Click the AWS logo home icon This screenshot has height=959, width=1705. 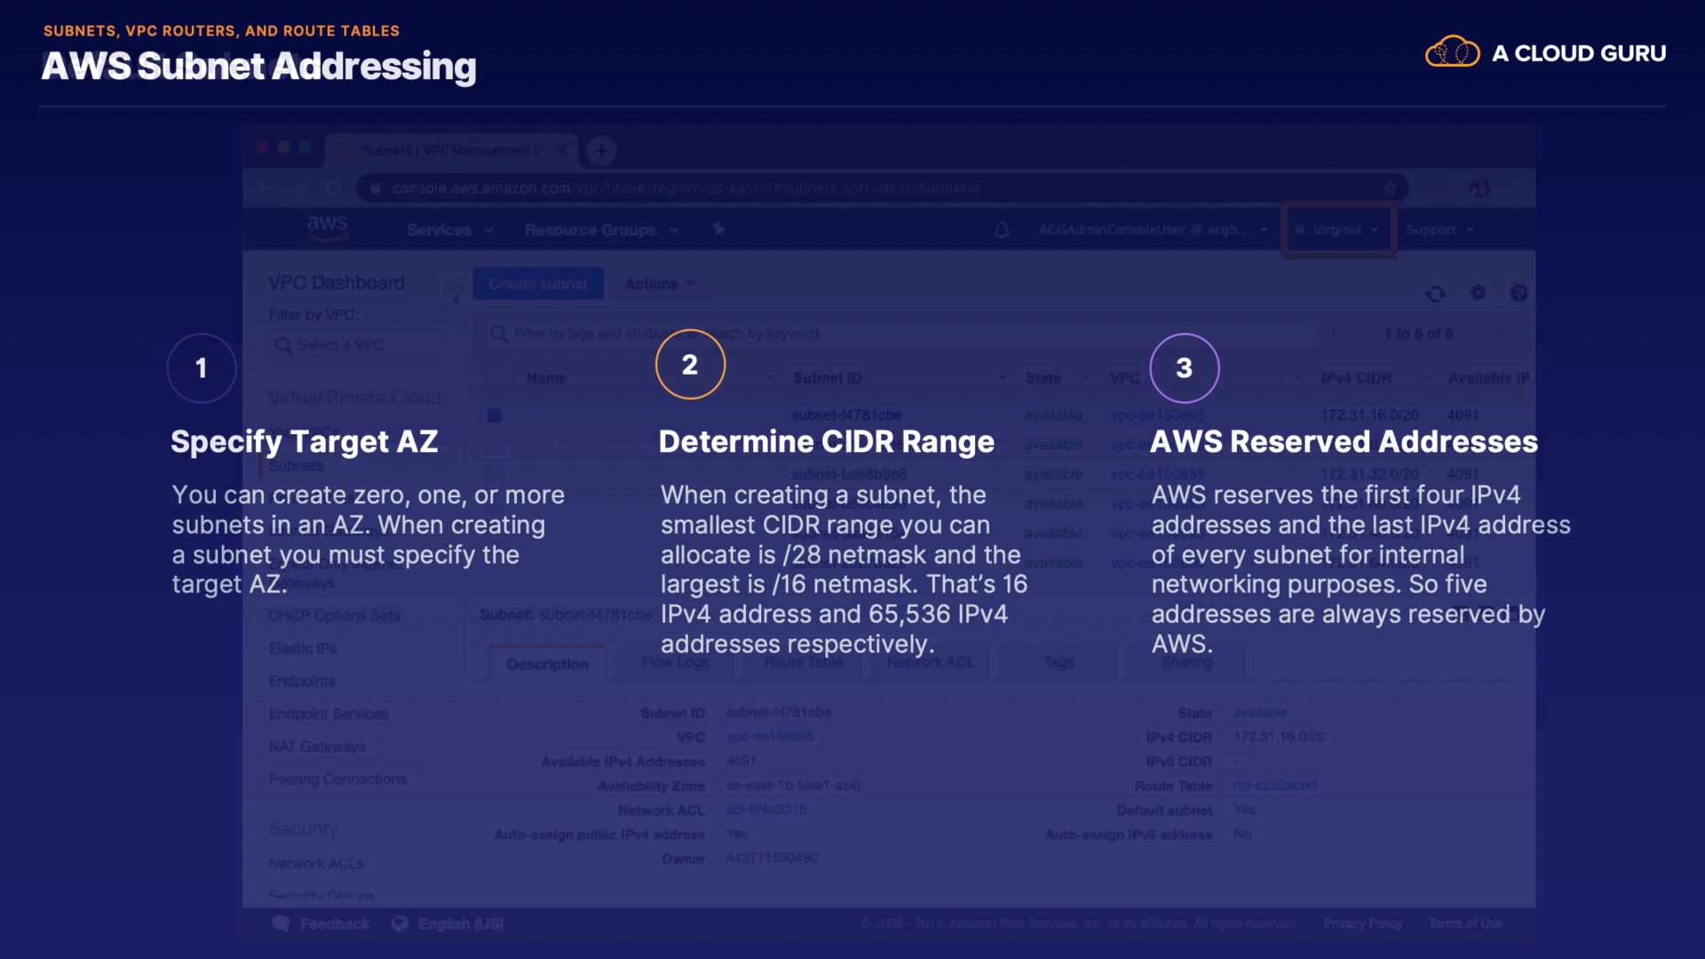click(x=327, y=227)
